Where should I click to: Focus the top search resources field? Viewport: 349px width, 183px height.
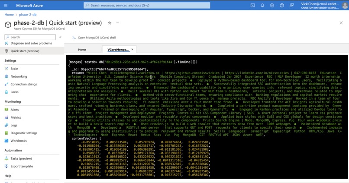pyautogui.click(x=147, y=5)
